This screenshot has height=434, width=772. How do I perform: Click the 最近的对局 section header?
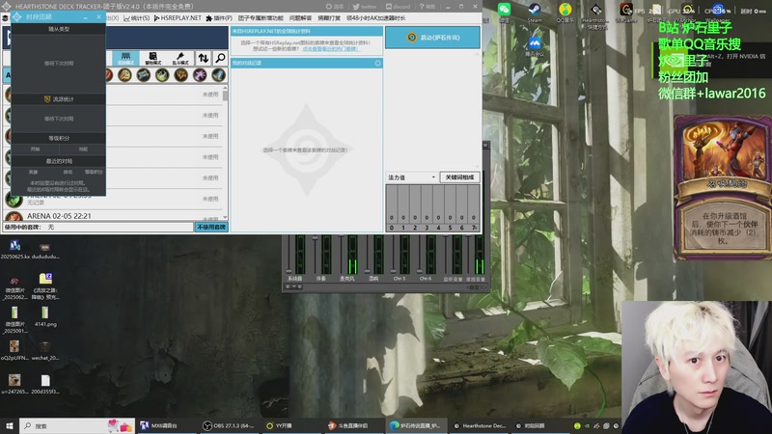[59, 161]
